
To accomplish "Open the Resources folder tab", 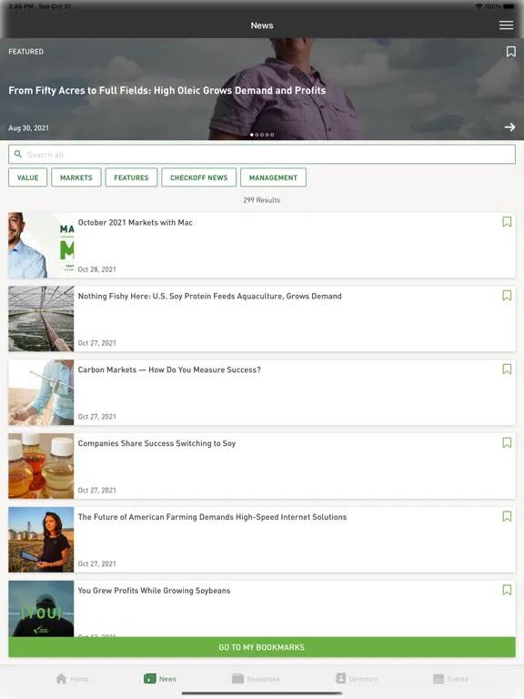I will pyautogui.click(x=238, y=678).
